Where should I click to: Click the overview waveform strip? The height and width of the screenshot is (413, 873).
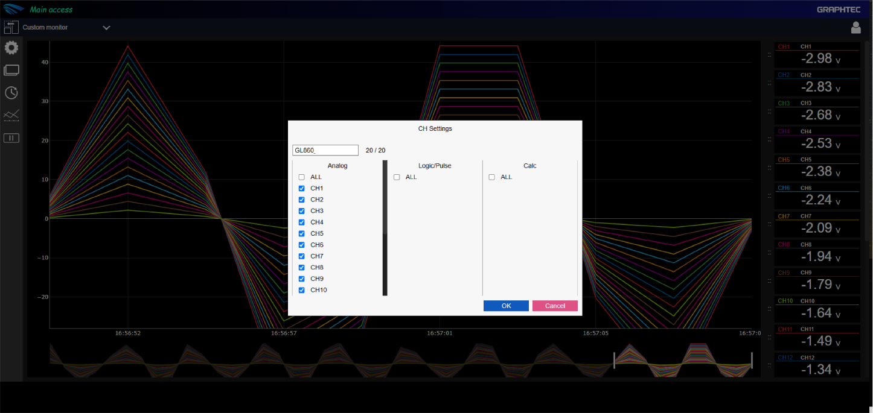click(401, 361)
